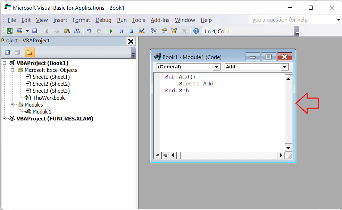Minimize the Book1 - Module1 code window

[252, 57]
